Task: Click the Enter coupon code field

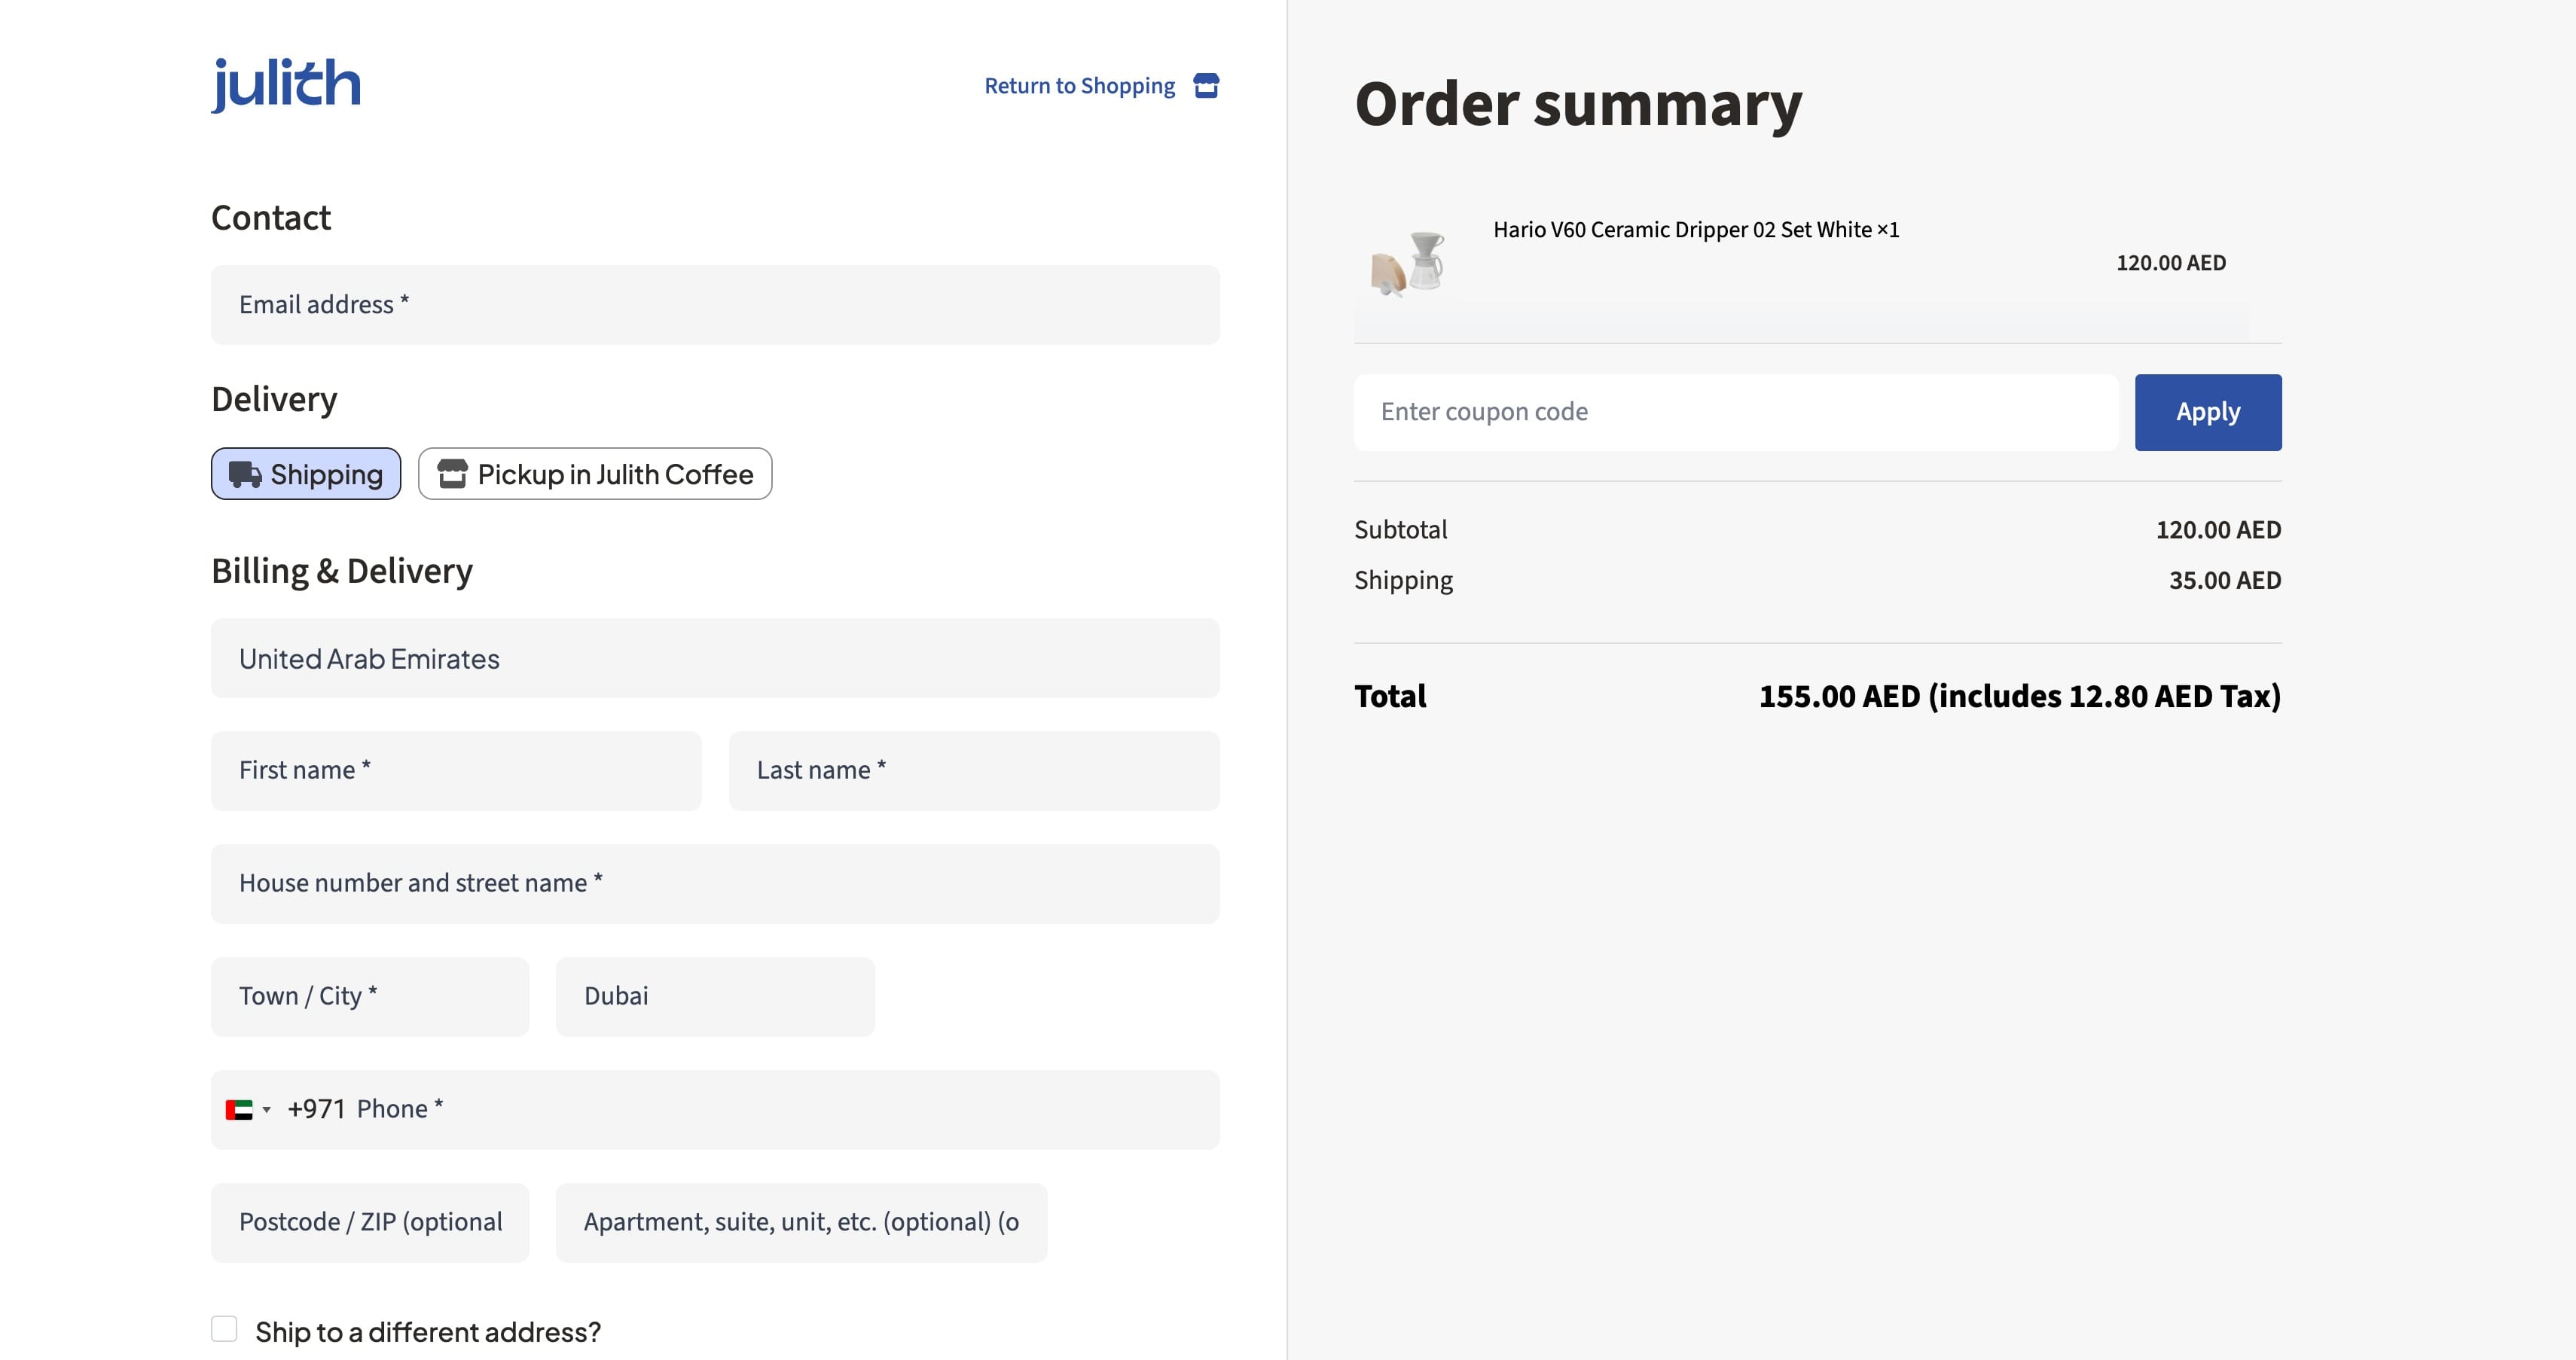Action: [x=1735, y=412]
